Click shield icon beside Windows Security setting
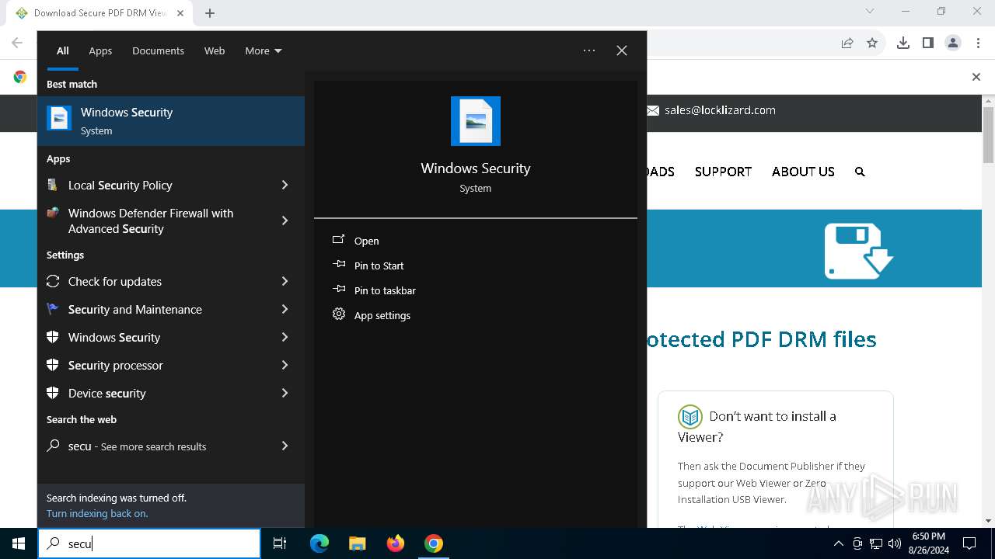The image size is (995, 559). click(53, 337)
